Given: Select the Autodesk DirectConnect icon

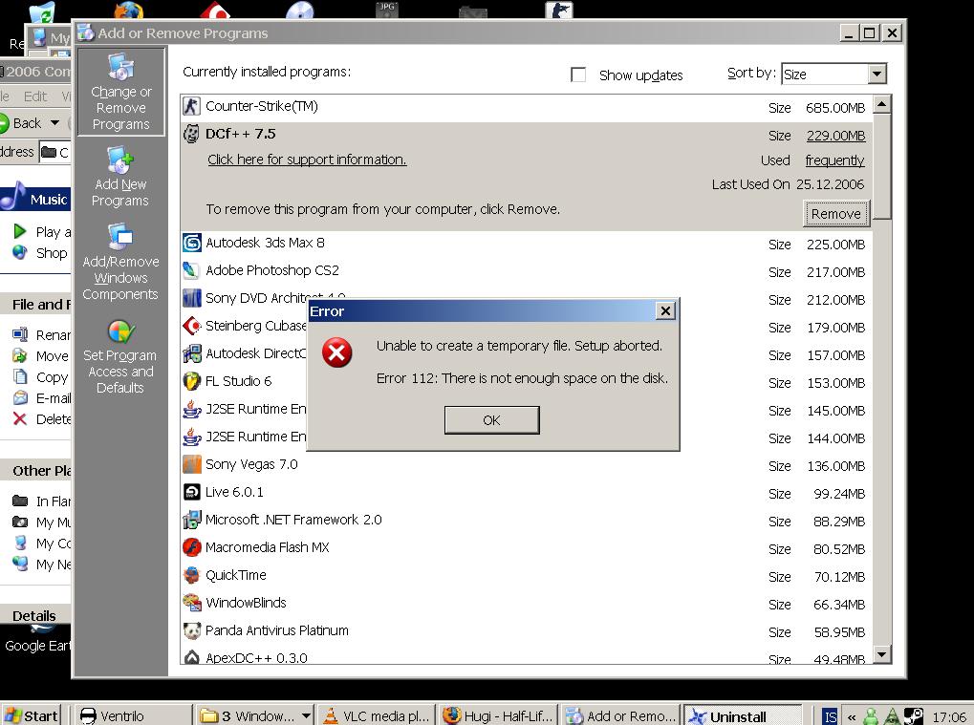Looking at the screenshot, I should tap(191, 353).
